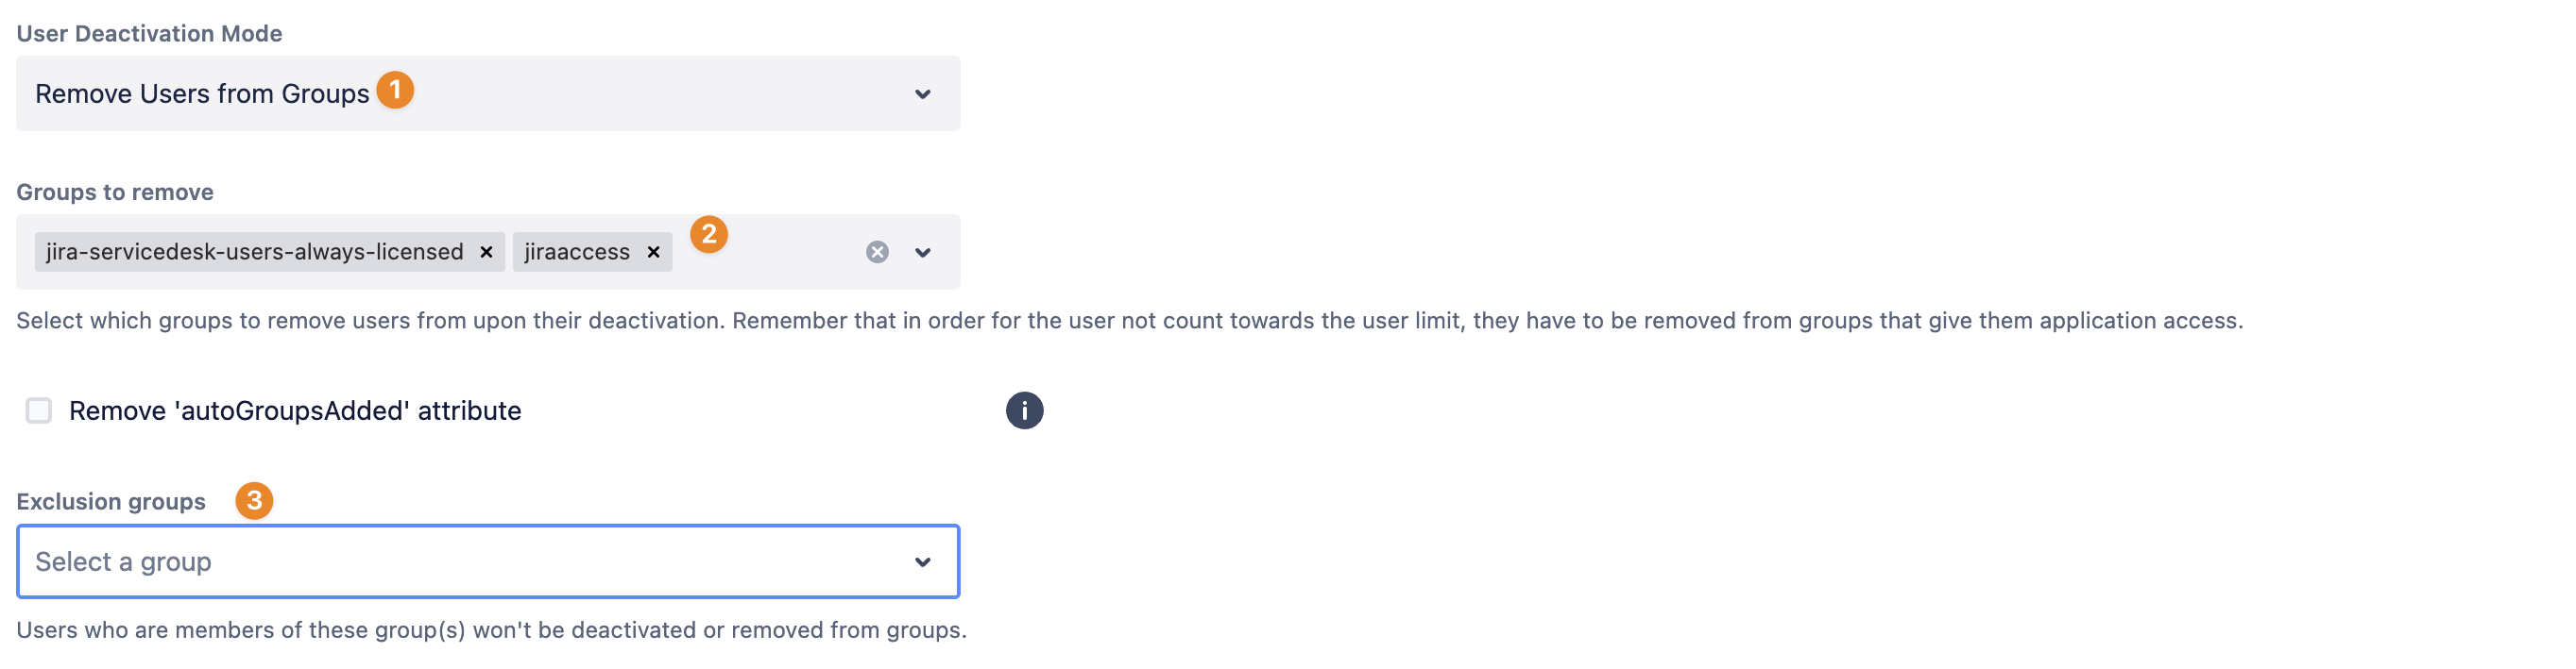The height and width of the screenshot is (669, 2576).
Task: Select the jira-servicedesk-users-always-licensed chip label
Action: [254, 252]
